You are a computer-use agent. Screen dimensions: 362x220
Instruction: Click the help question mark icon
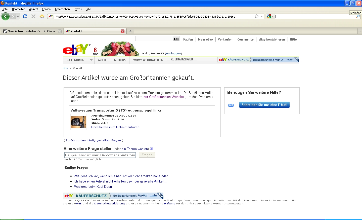pyautogui.click(x=151, y=149)
